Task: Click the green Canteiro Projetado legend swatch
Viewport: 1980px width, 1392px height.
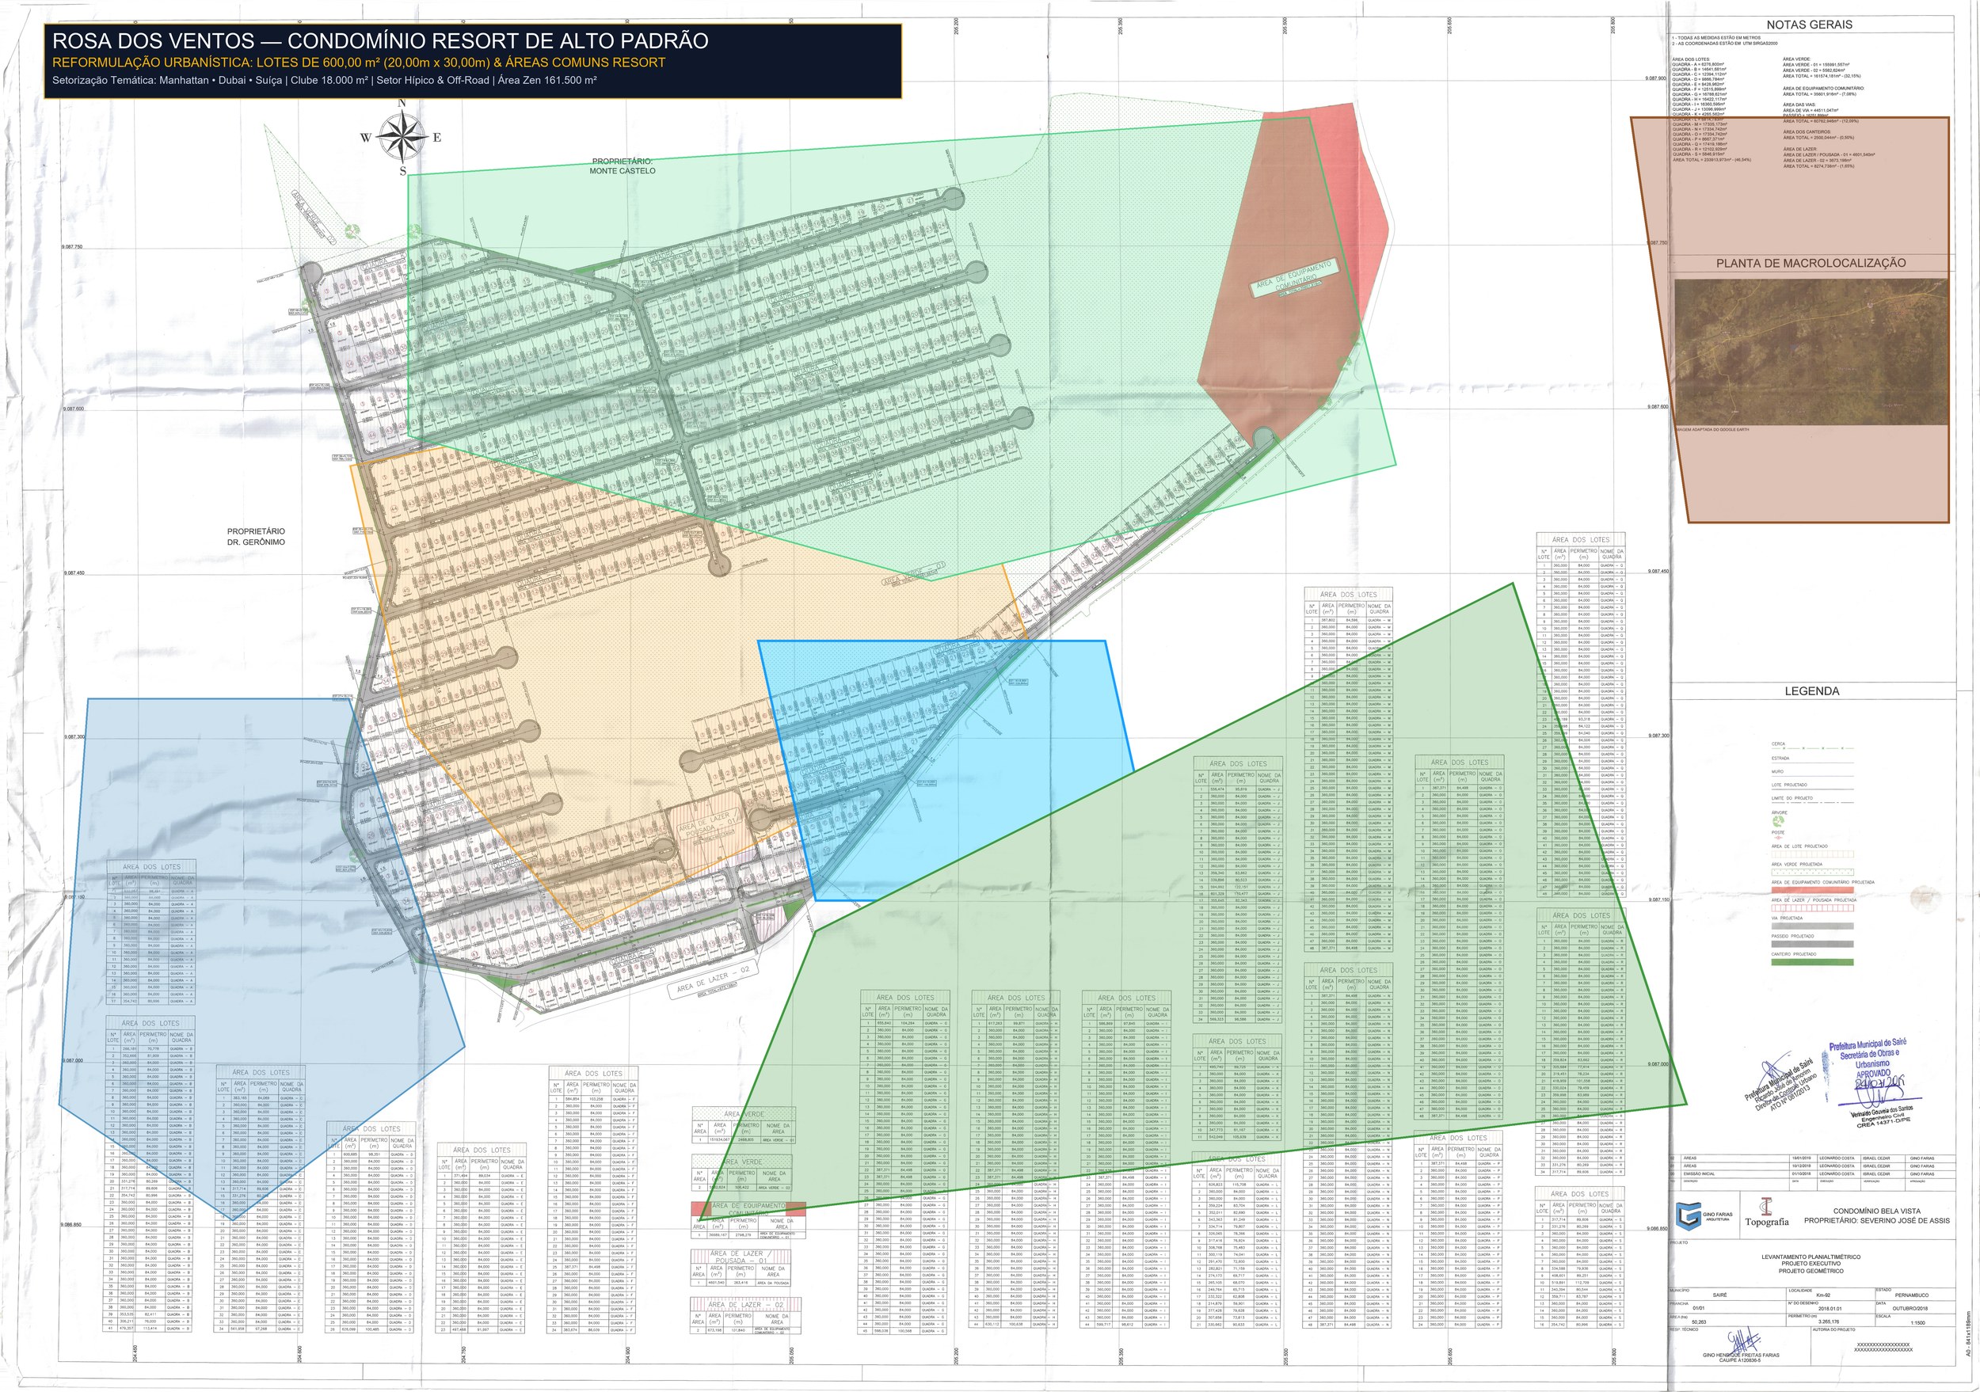Action: click(x=1813, y=962)
